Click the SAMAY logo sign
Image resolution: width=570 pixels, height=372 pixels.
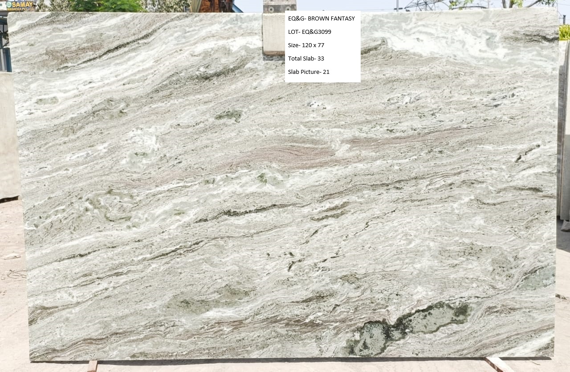[20, 5]
